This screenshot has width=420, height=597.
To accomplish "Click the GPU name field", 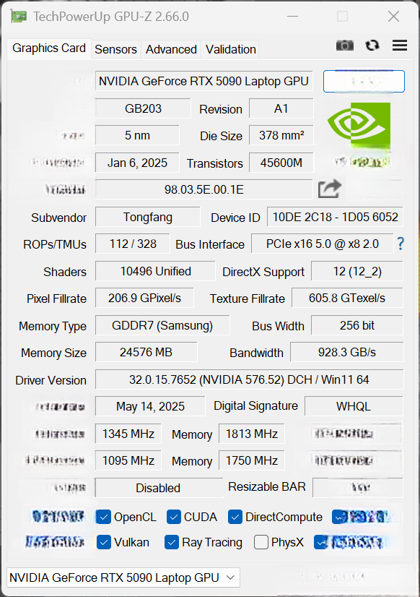I will (204, 81).
